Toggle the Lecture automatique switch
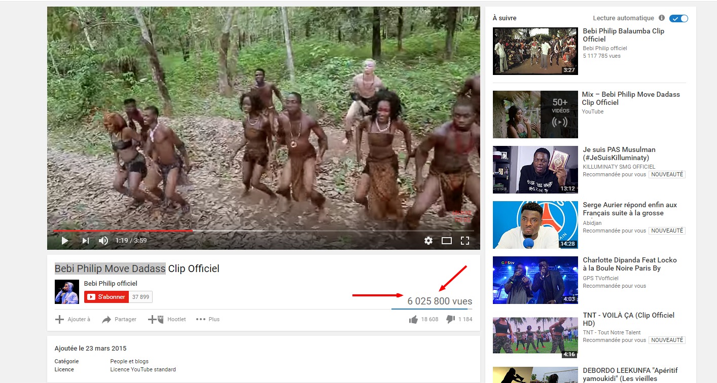717x383 pixels. (x=678, y=18)
